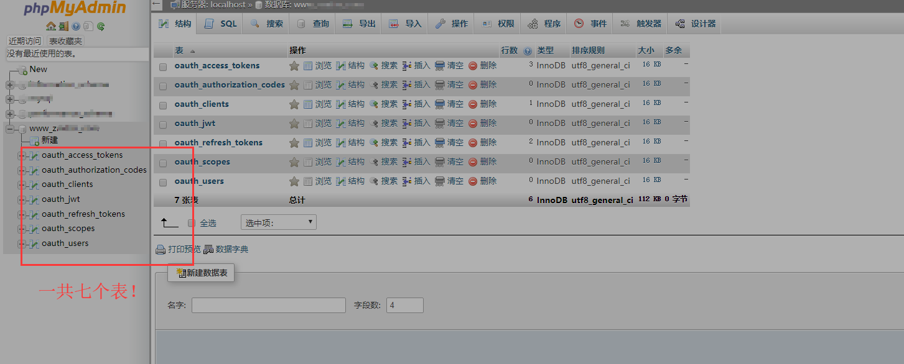Delete the oauth_access_tokens table
904x364 pixels.
tap(482, 66)
